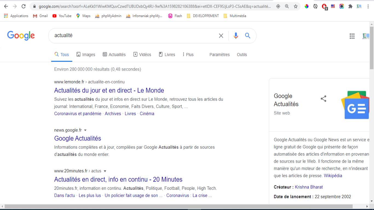Image resolution: width=374 pixels, height=210 pixels.
Task: Click the padlock site info icon
Action: point(34,6)
